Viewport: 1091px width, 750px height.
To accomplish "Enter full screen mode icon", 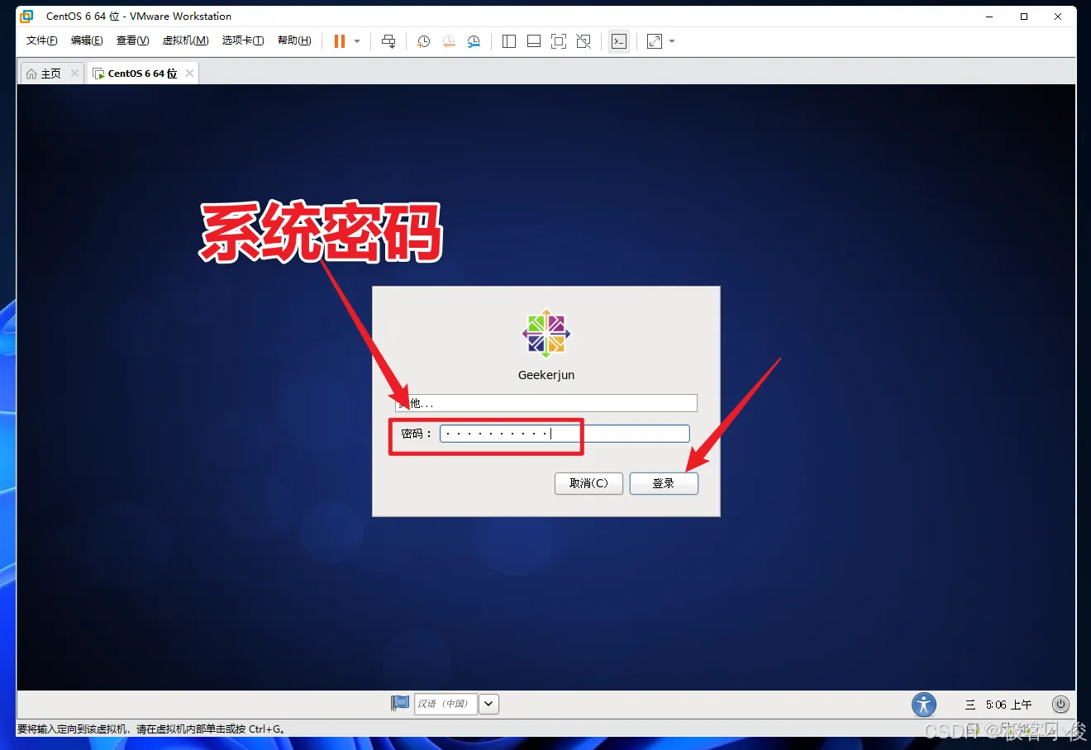I will tap(559, 41).
